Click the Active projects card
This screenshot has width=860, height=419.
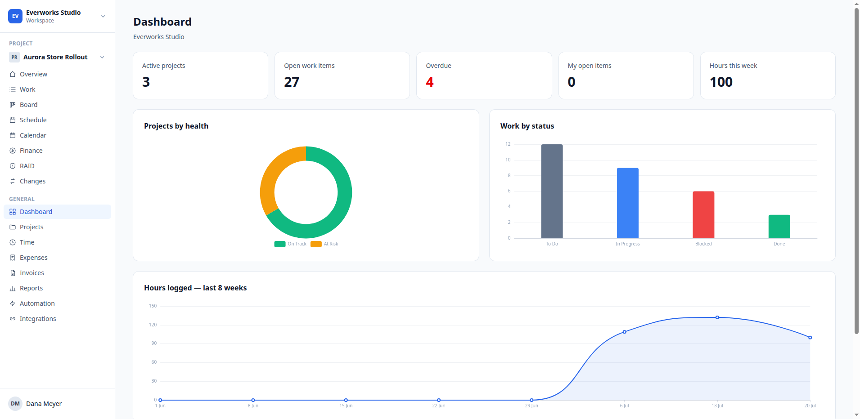click(x=200, y=76)
